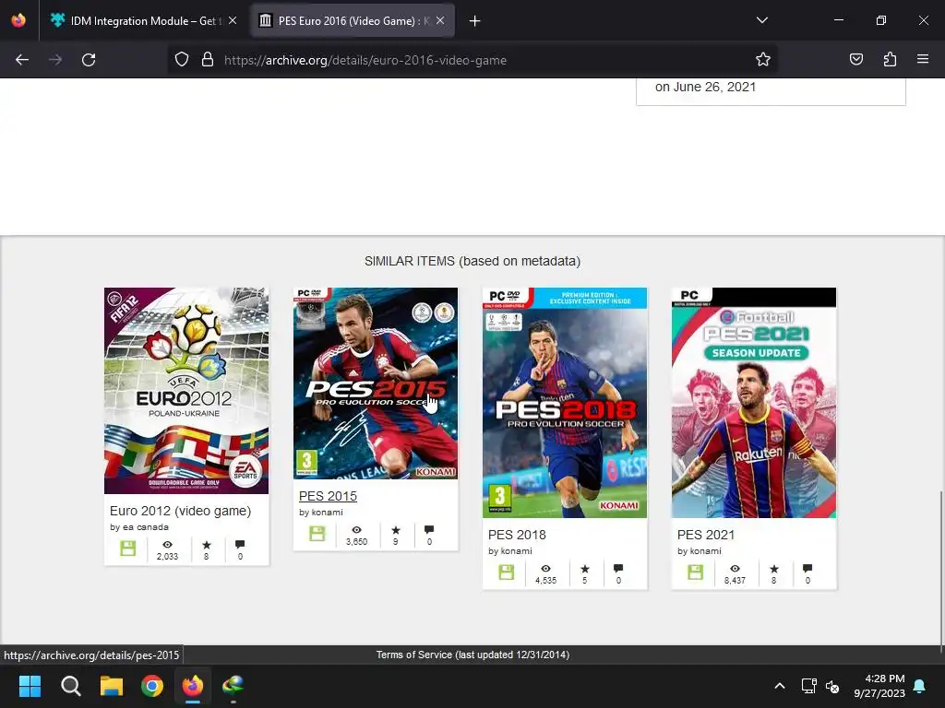The image size is (945, 708).
Task: Bookmark this page with the star icon
Action: (763, 60)
